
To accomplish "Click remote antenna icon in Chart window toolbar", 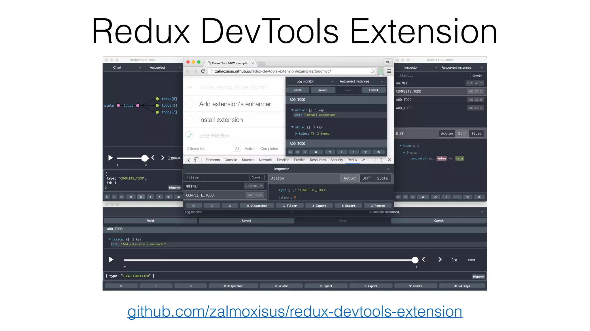I will pyautogui.click(x=169, y=197).
